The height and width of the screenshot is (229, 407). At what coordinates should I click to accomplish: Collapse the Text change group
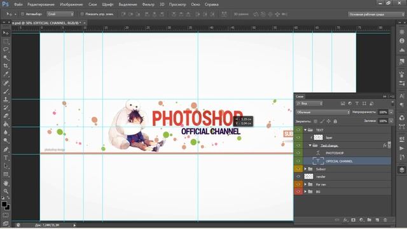pos(310,146)
